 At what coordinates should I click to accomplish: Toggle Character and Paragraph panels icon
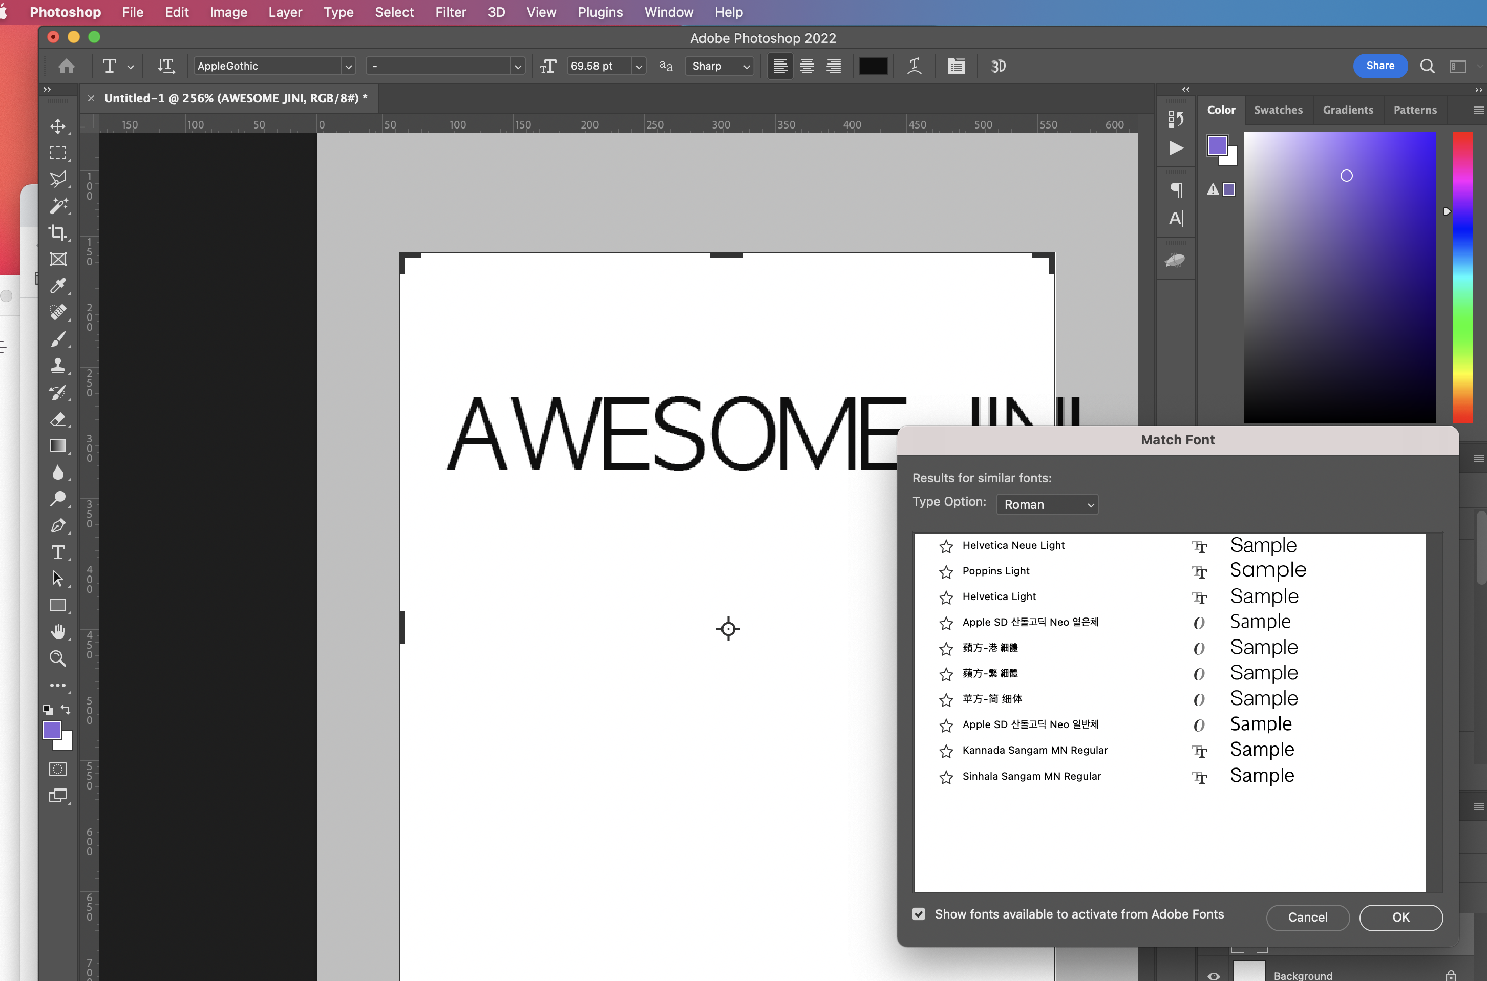956,67
